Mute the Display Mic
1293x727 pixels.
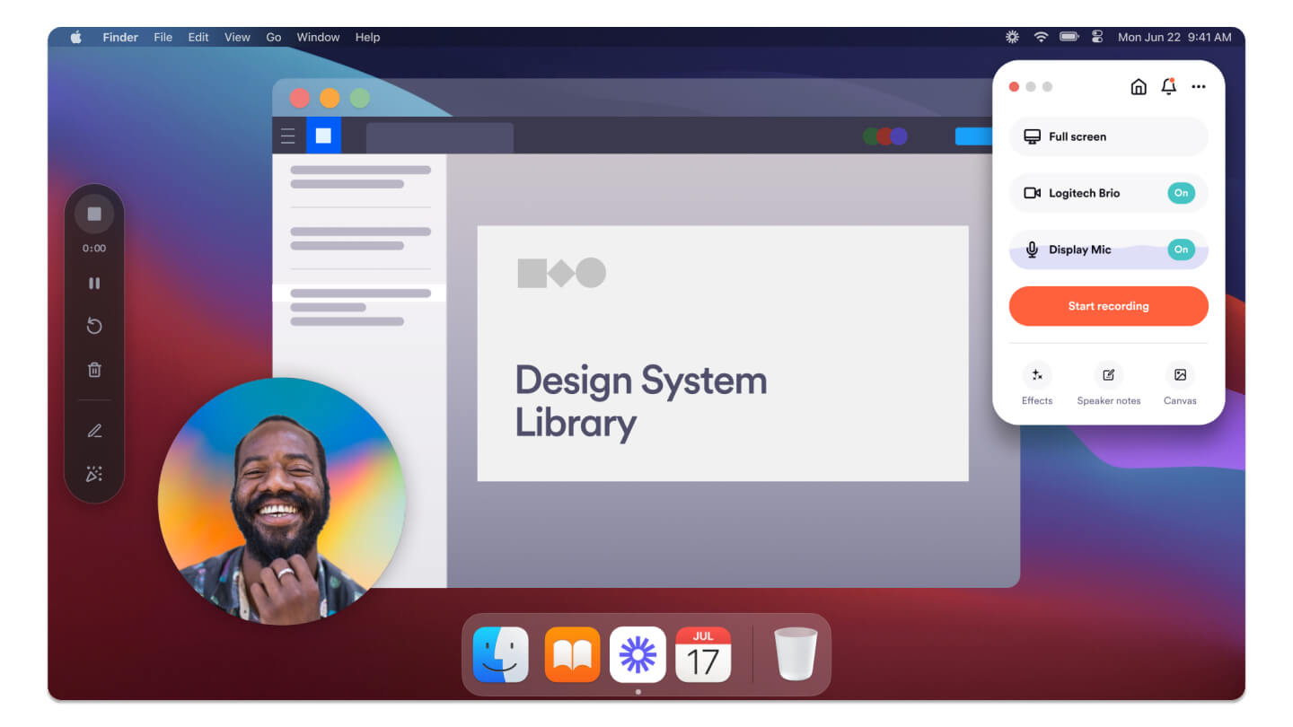coord(1182,250)
